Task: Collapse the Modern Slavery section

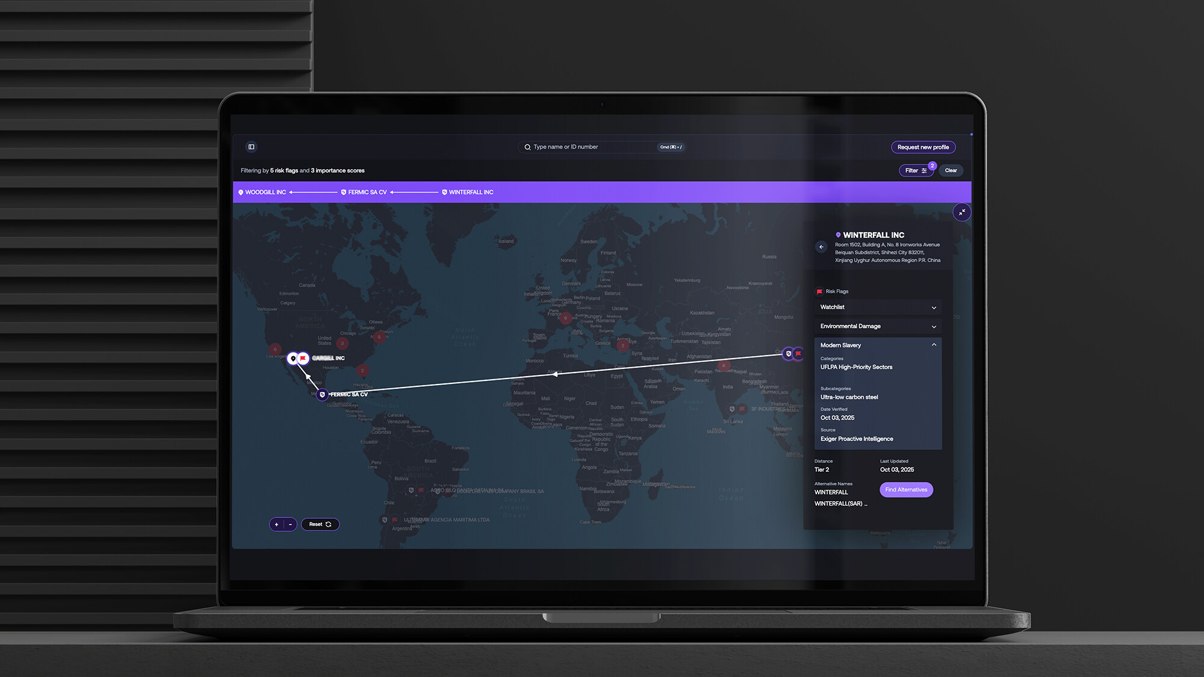Action: 878,345
